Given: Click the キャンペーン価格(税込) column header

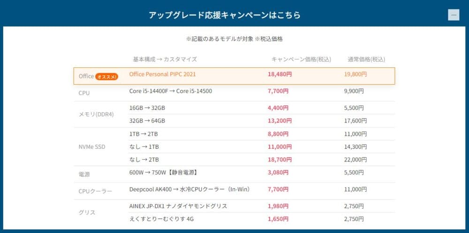Looking at the screenshot, I should 301,59.
